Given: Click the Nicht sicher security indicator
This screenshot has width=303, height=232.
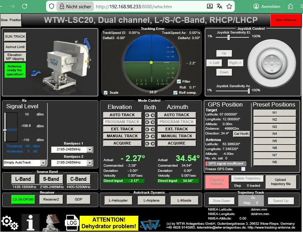Looking at the screenshot, I should 75,7.
